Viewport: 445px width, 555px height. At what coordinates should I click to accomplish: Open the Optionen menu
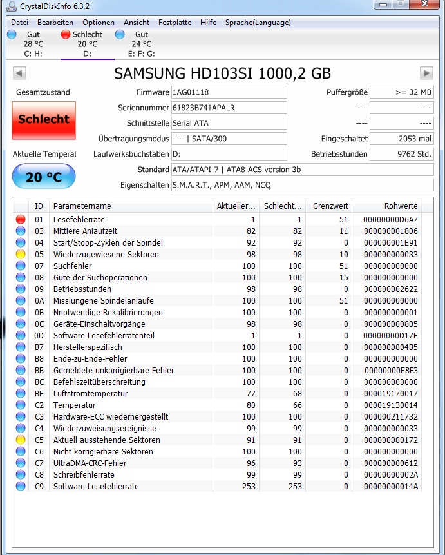(99, 23)
